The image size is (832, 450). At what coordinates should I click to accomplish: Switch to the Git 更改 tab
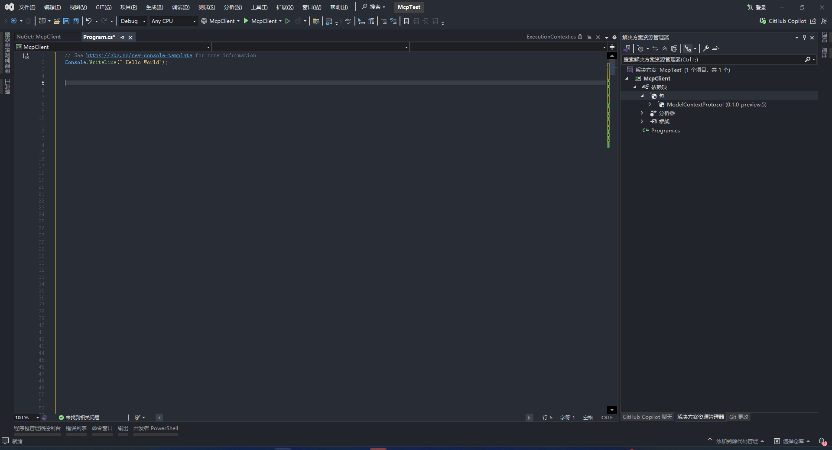pos(739,417)
